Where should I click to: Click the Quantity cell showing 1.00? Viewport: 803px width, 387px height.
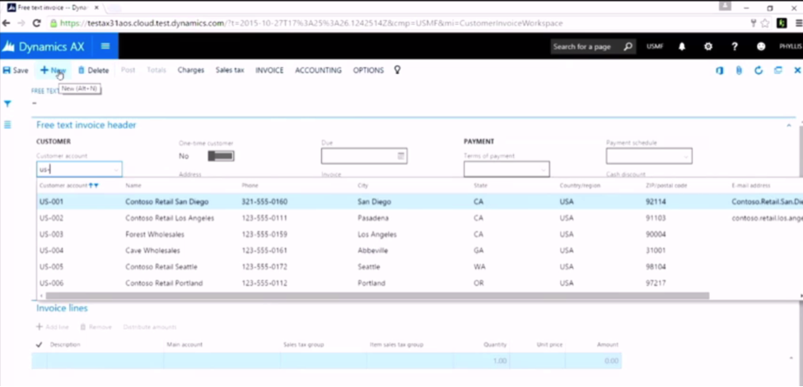pyautogui.click(x=482, y=361)
